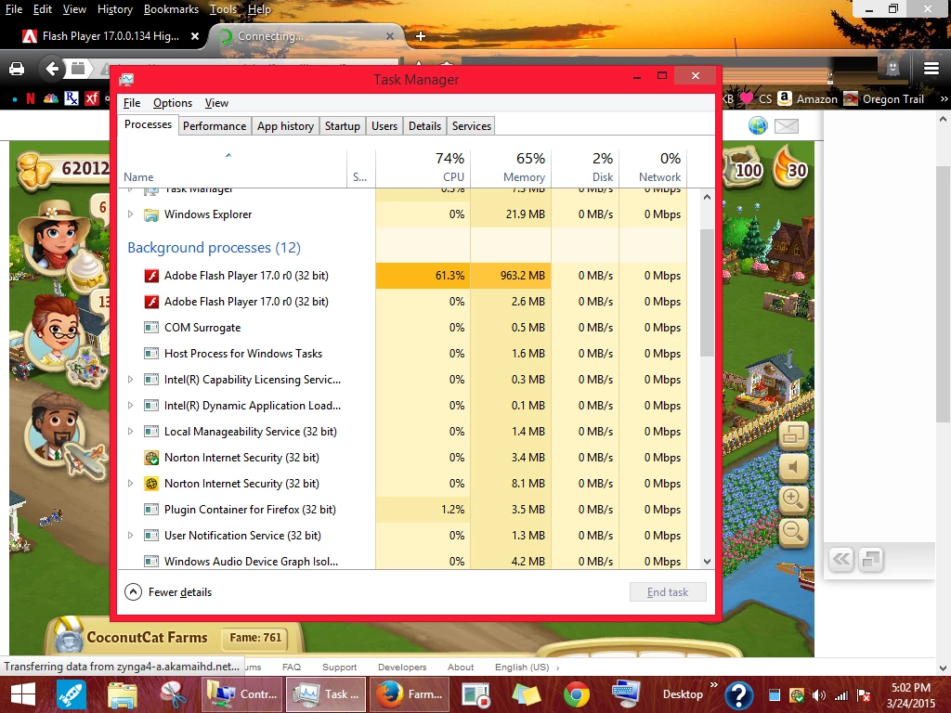This screenshot has height=713, width=951.
Task: Click the envelope mail icon on the page
Action: coord(787,126)
